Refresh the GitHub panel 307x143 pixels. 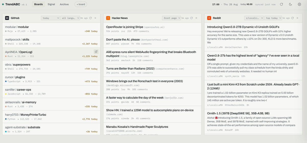[91, 18]
